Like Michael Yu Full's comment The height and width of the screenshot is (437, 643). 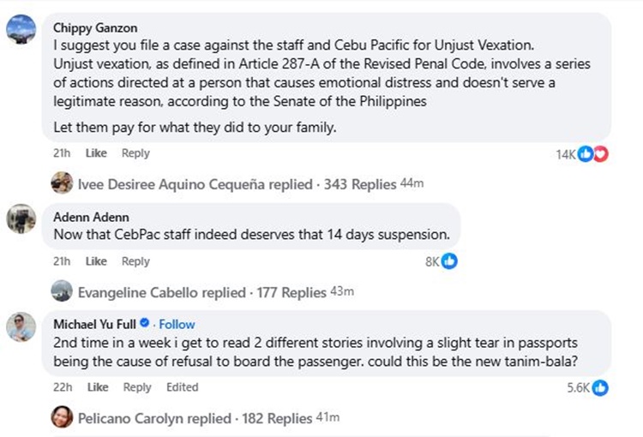[97, 387]
